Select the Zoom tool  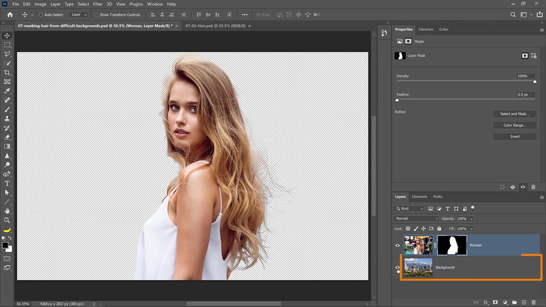click(7, 220)
